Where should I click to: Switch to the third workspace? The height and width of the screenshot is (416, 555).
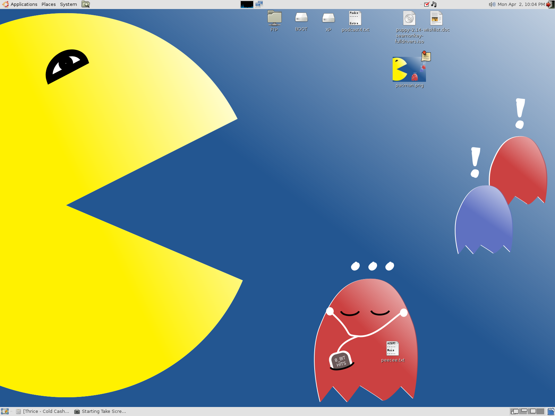[532, 411]
